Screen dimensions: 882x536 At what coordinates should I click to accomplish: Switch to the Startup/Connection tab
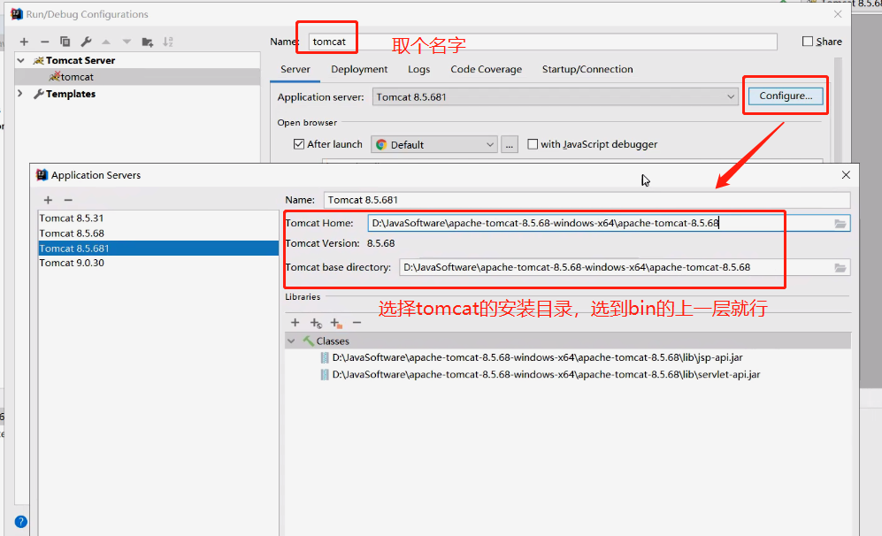pos(587,69)
